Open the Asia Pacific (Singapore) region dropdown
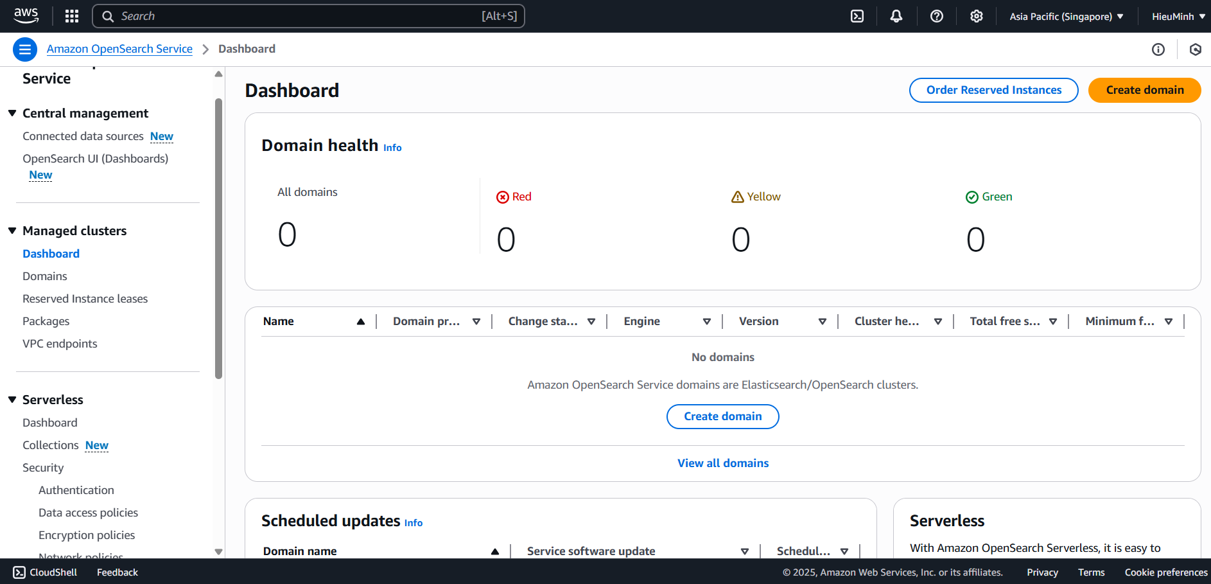Screen dimensions: 1211x584 coord(1067,16)
